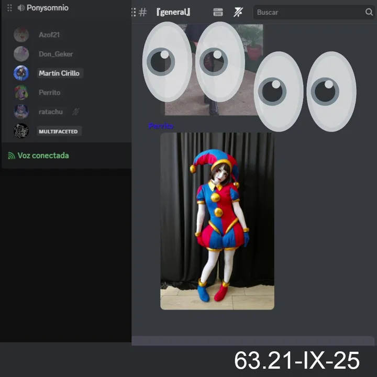Click the Voz conectada signal icon
The width and height of the screenshot is (377, 377).
12,156
